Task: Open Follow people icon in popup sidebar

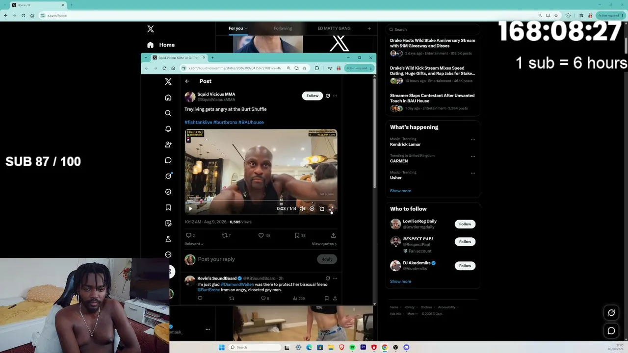Action: point(168,145)
